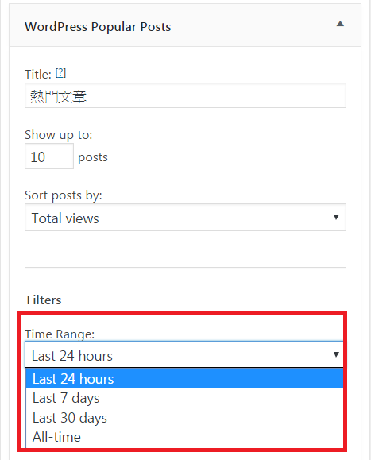Click the horizontal divider above Filters
Viewport: 371px width, 460px height.
click(185, 267)
